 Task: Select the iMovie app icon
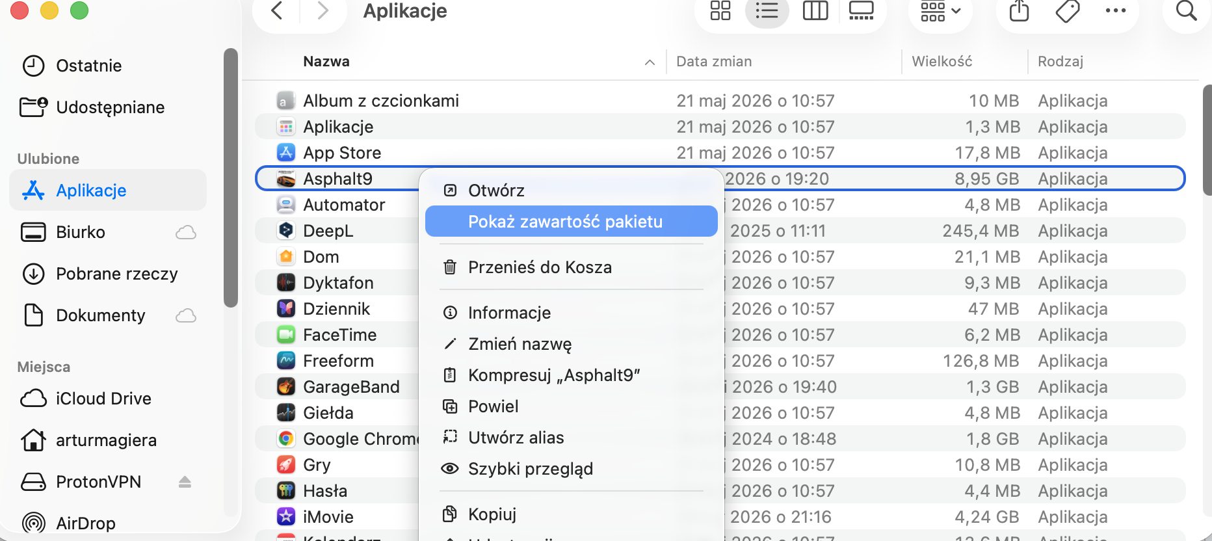(285, 517)
